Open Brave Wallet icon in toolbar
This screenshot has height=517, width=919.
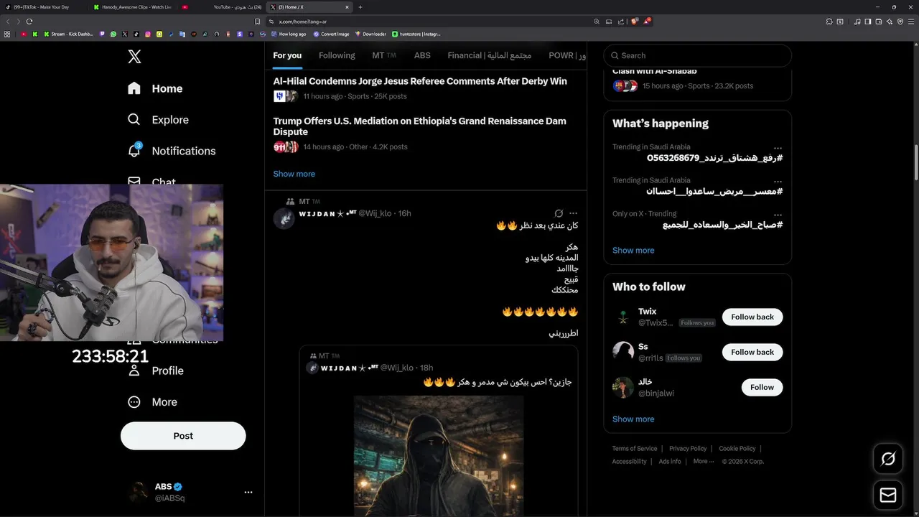(879, 22)
